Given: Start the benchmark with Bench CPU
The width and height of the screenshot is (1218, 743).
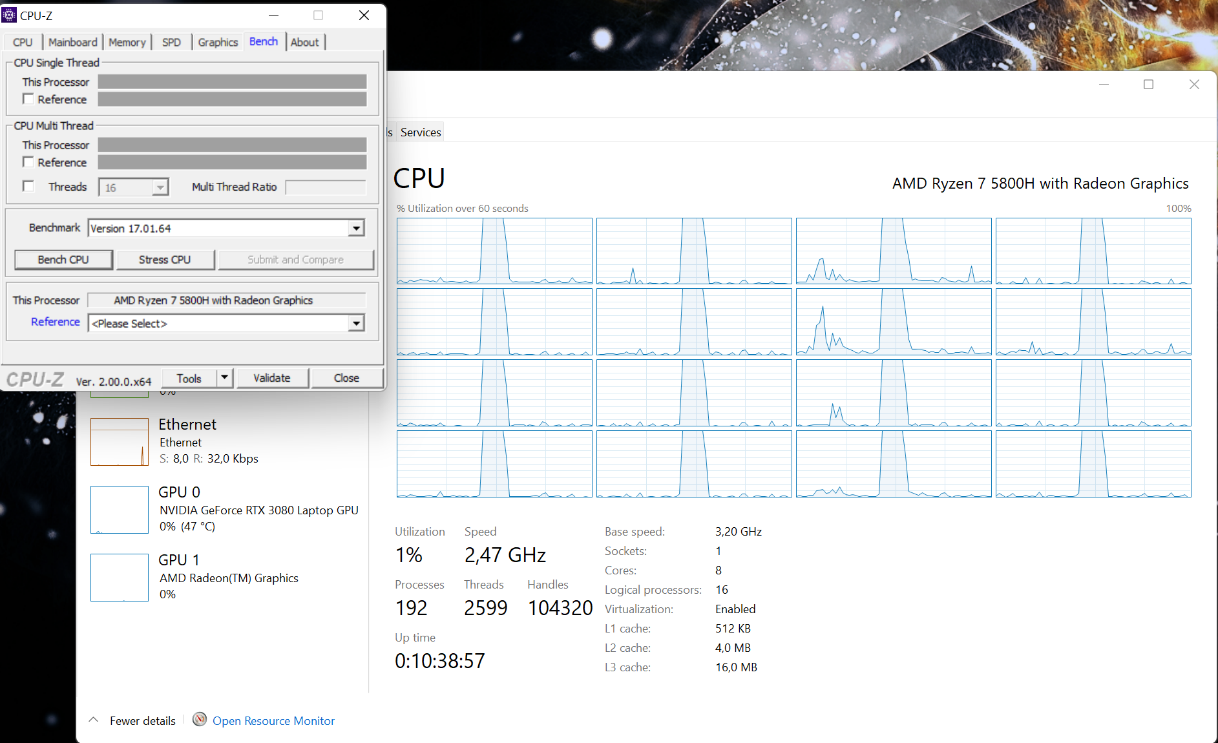Looking at the screenshot, I should point(63,259).
